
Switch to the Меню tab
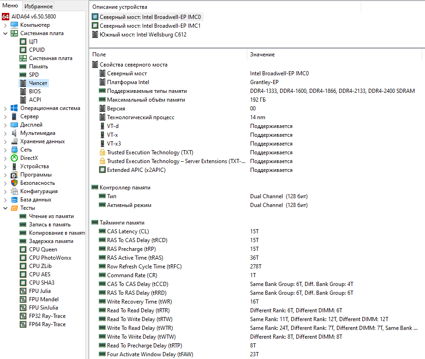pos(10,6)
